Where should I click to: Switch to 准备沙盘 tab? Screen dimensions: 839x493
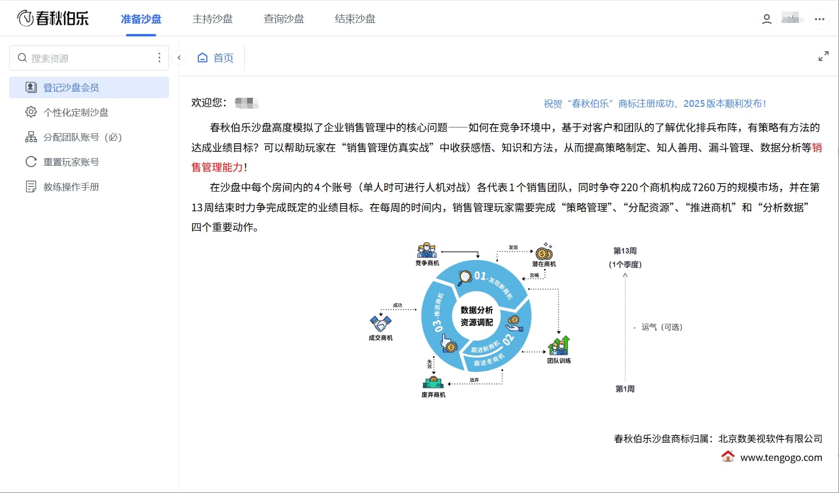click(x=141, y=19)
